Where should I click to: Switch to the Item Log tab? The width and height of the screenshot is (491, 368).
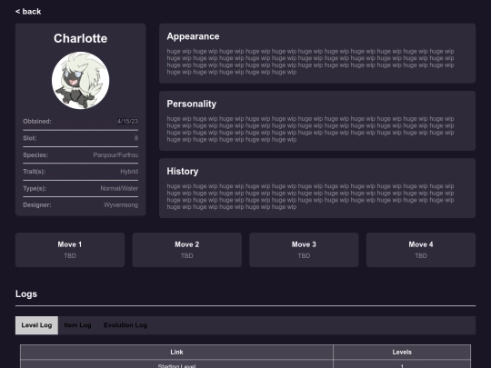tap(77, 325)
